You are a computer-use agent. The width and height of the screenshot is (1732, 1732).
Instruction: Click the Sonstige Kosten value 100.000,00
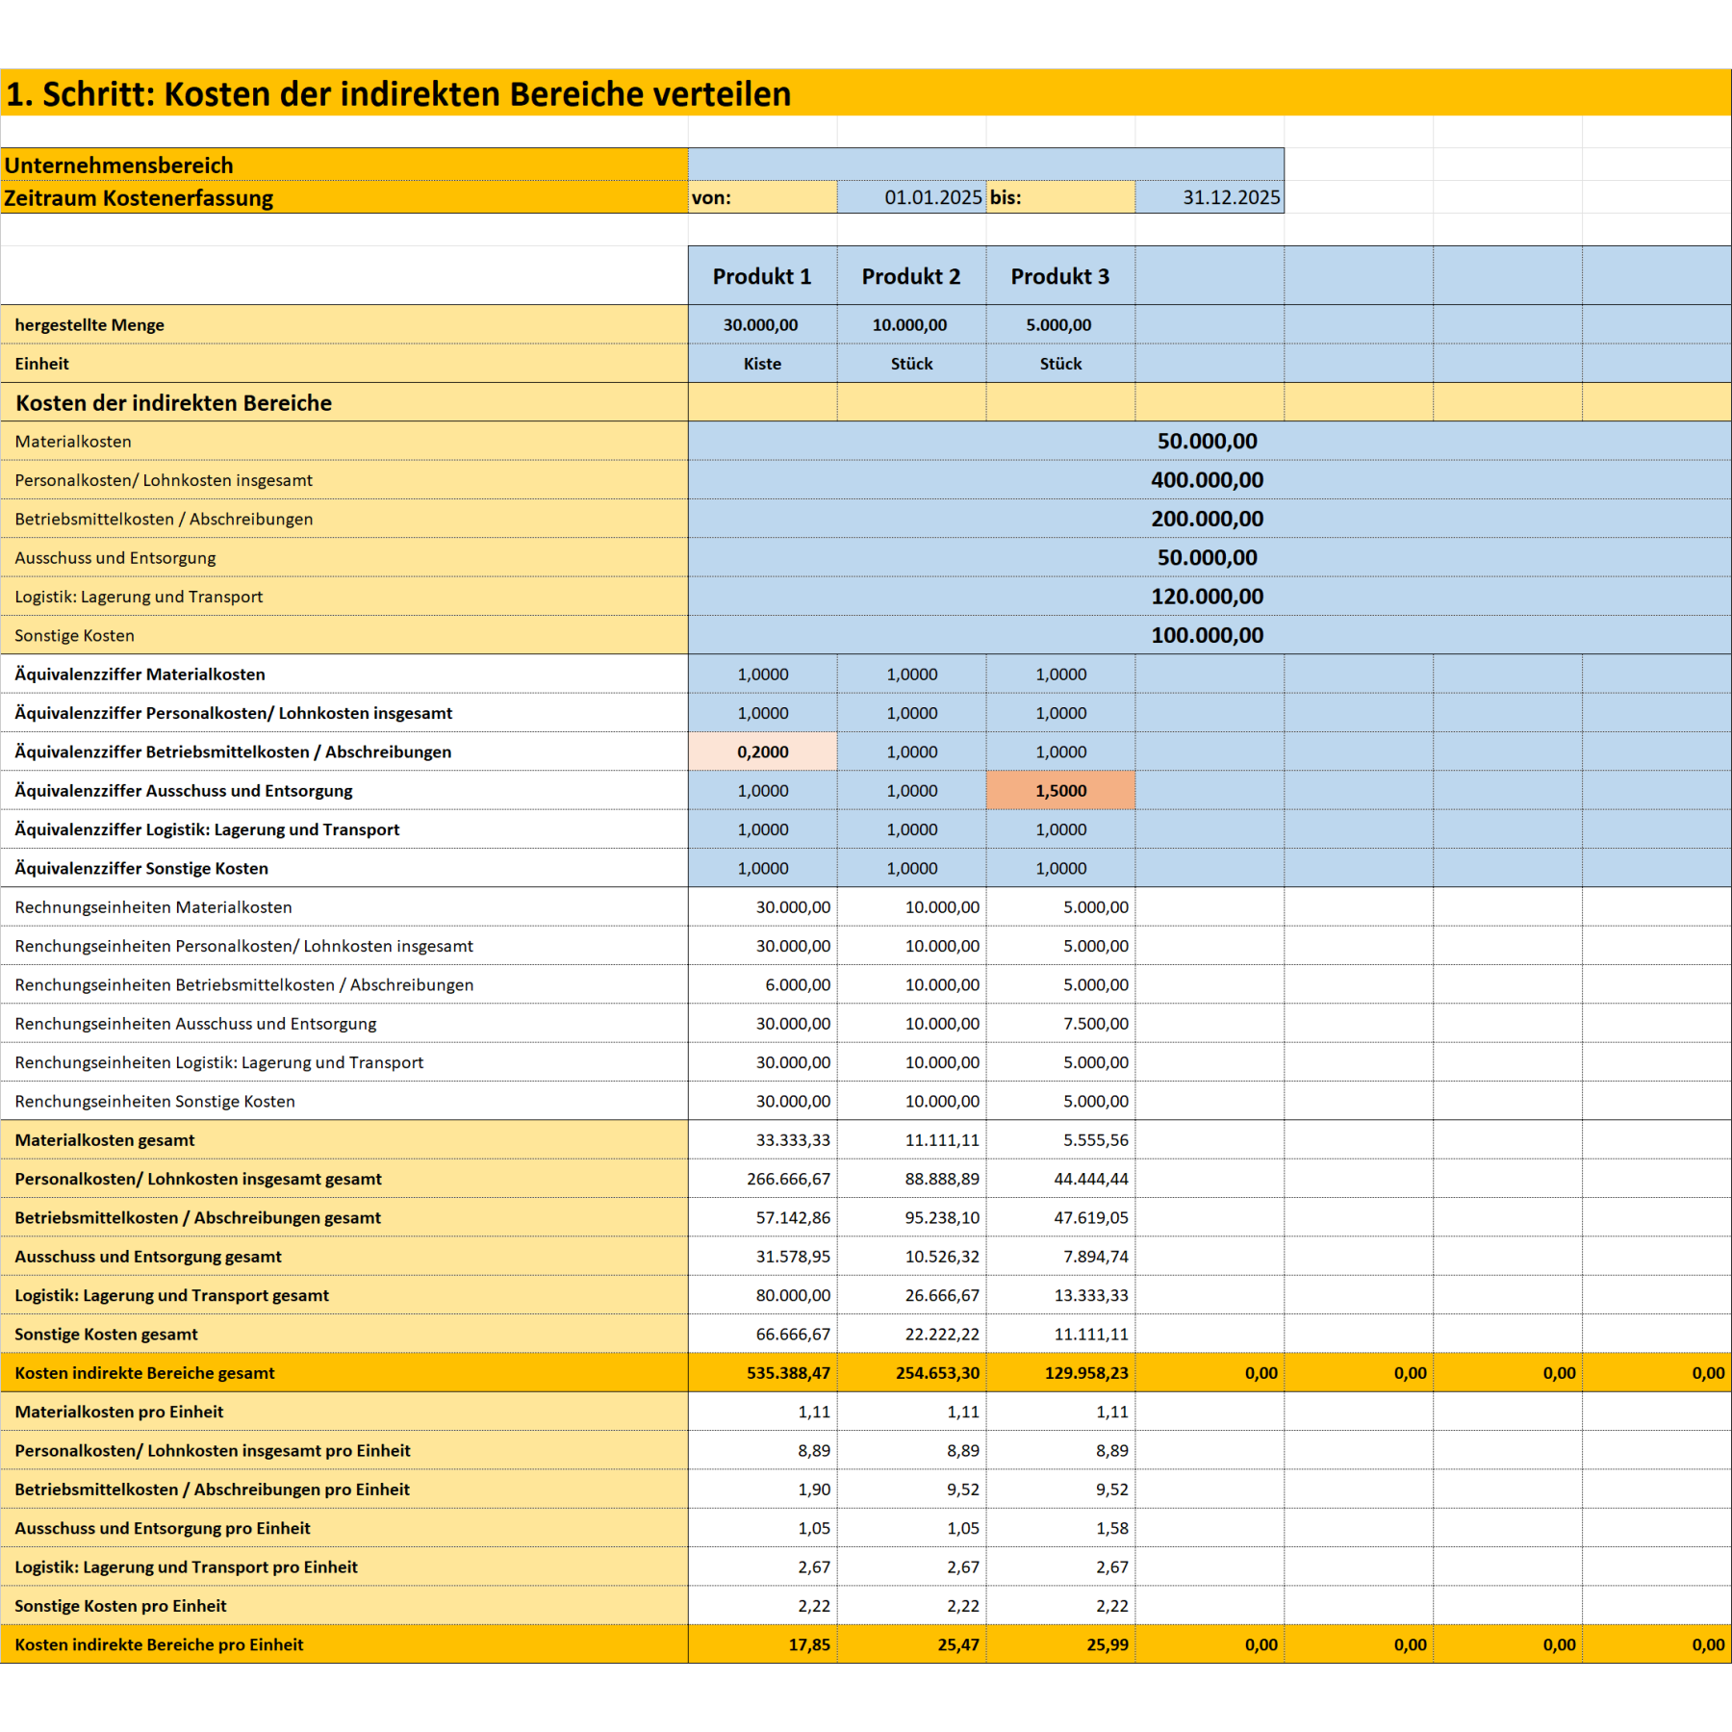click(x=1208, y=635)
